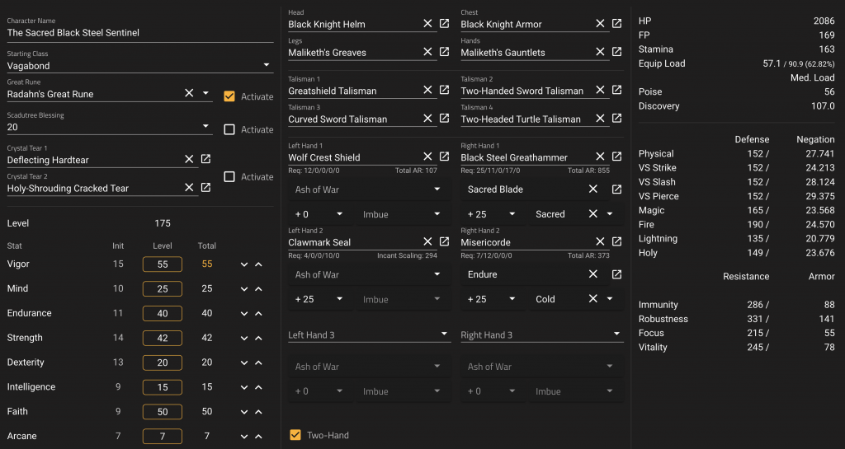845x449 pixels.
Task: Increase Arcane with the up arrow
Action: coord(258,436)
